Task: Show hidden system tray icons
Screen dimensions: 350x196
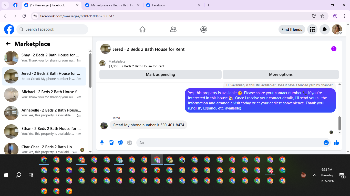Action: pos(314,175)
